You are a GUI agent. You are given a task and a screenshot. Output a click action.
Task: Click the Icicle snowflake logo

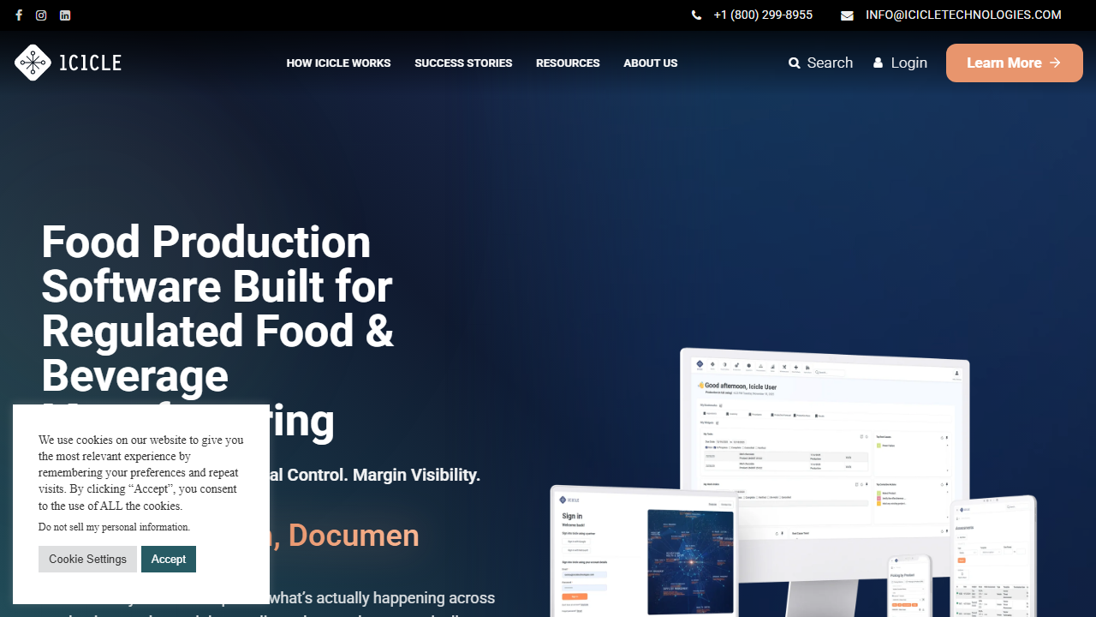(x=33, y=63)
